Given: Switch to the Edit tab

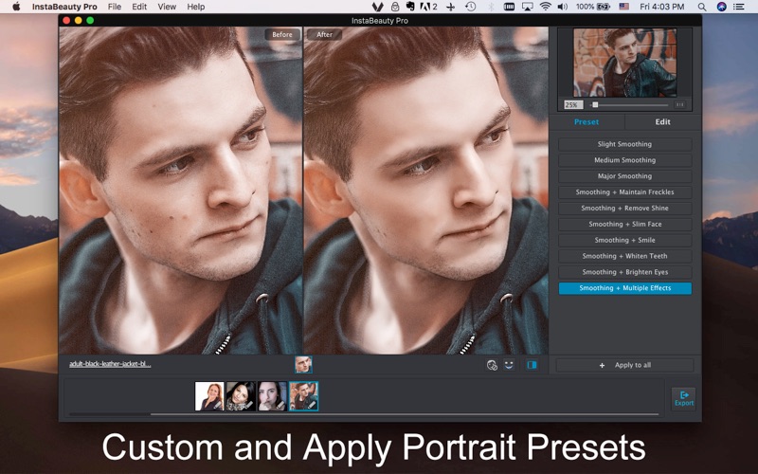Looking at the screenshot, I should click(662, 122).
